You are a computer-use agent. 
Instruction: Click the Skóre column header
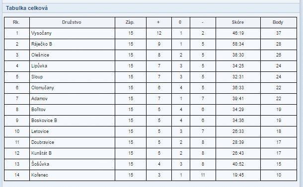[x=238, y=22]
